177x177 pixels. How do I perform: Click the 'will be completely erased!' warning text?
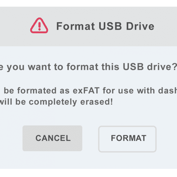point(56,102)
